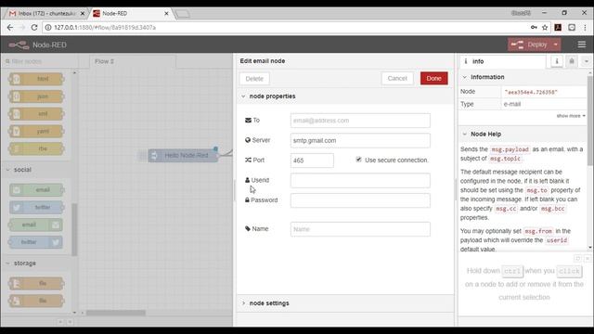Select the Flow 2 tab
The image size is (594, 334).
coord(133,61)
